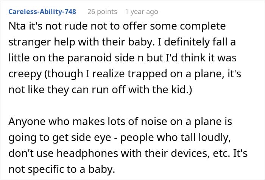
Task: Open the 1 year ago timestamp permalink
Action: [142, 12]
